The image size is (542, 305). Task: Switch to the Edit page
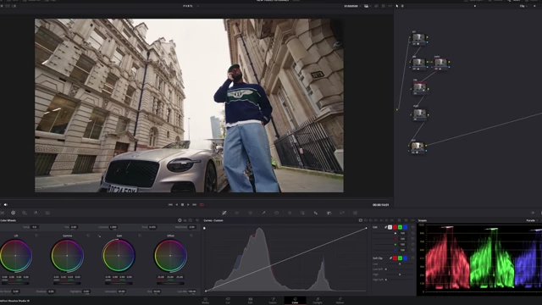(251, 301)
